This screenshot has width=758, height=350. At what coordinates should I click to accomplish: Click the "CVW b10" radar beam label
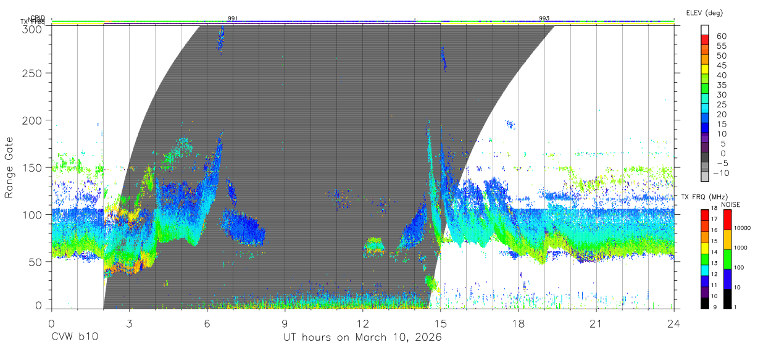click(74, 338)
